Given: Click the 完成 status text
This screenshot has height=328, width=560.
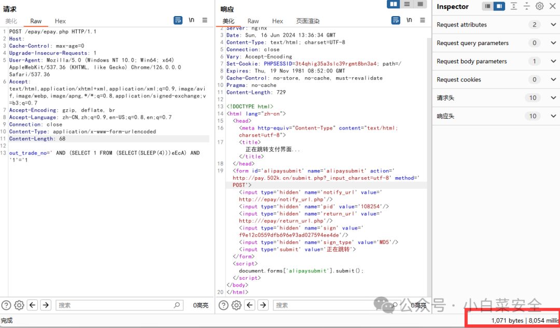Looking at the screenshot, I should click(x=7, y=321).
